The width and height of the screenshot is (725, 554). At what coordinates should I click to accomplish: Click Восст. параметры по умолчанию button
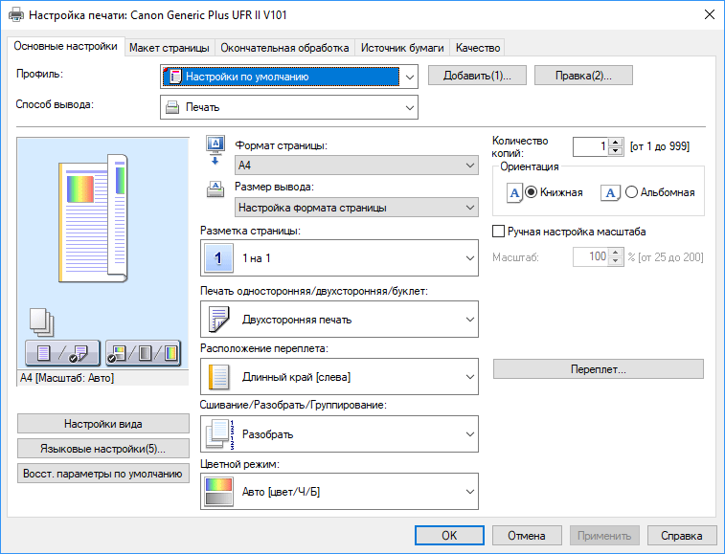(x=103, y=474)
